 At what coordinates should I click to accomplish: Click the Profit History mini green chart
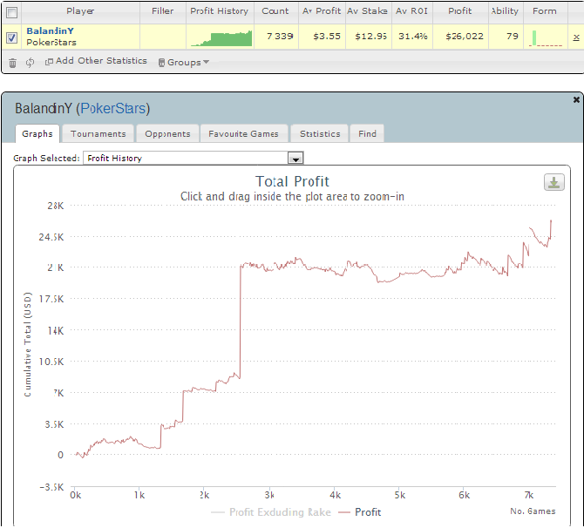tap(221, 38)
